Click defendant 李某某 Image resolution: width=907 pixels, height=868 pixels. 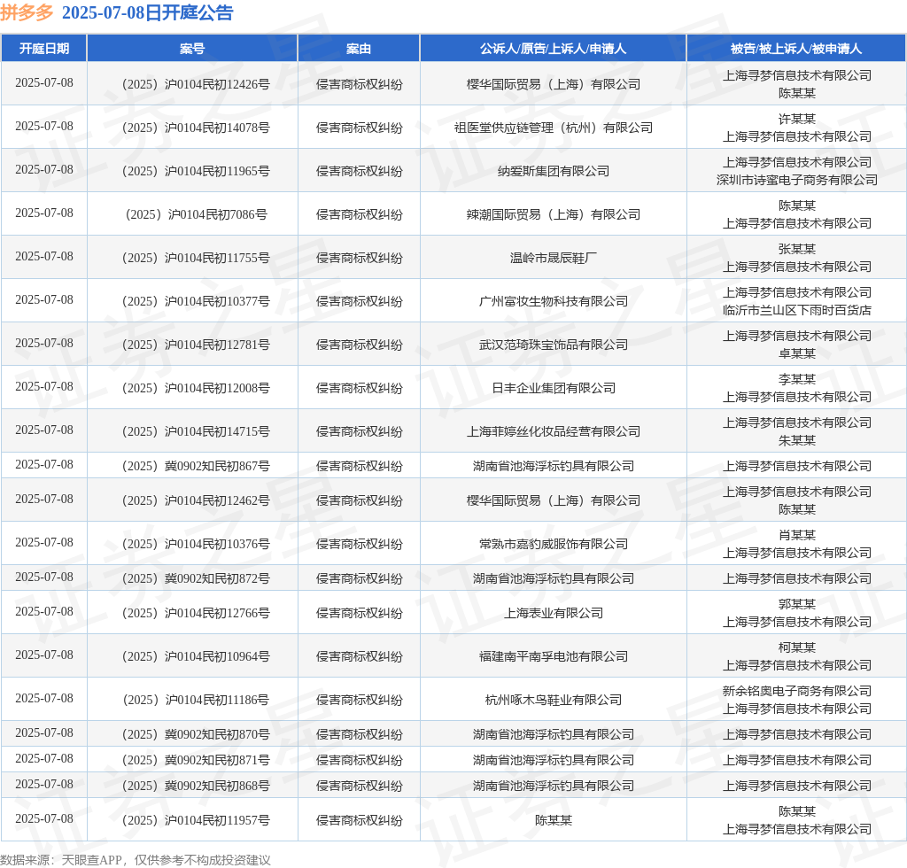[796, 379]
